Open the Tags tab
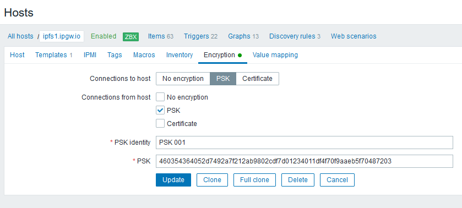The image size is (462, 208). 115,55
